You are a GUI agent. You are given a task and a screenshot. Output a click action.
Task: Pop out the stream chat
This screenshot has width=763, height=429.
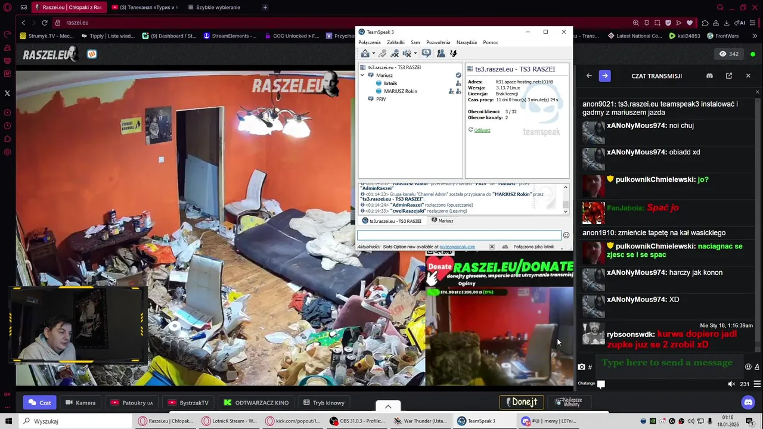coord(729,76)
